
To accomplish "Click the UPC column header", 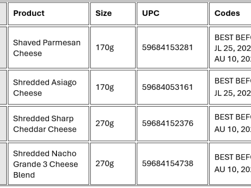I will (151, 13).
